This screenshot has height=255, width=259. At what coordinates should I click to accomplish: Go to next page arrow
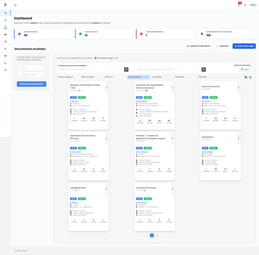click(163, 236)
